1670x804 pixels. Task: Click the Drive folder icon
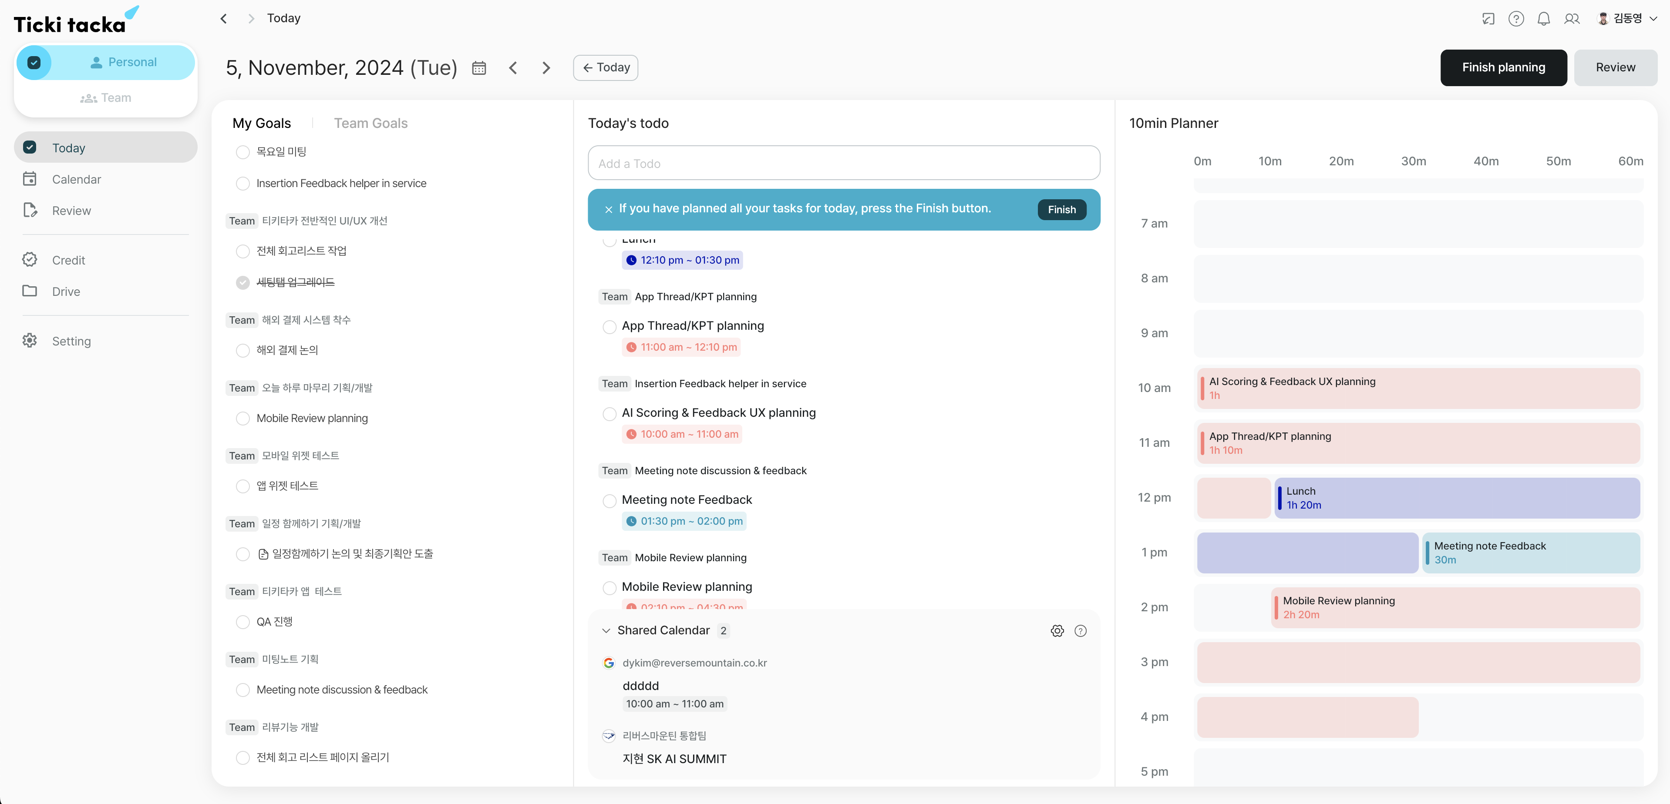(x=30, y=291)
